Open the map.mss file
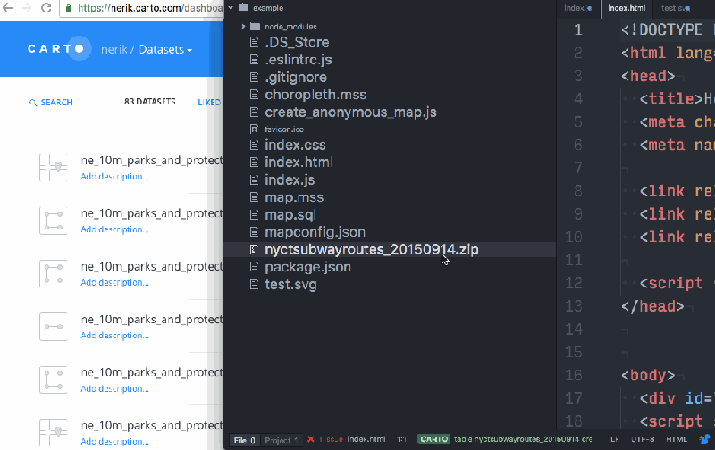Image resolution: width=715 pixels, height=450 pixels. point(294,197)
